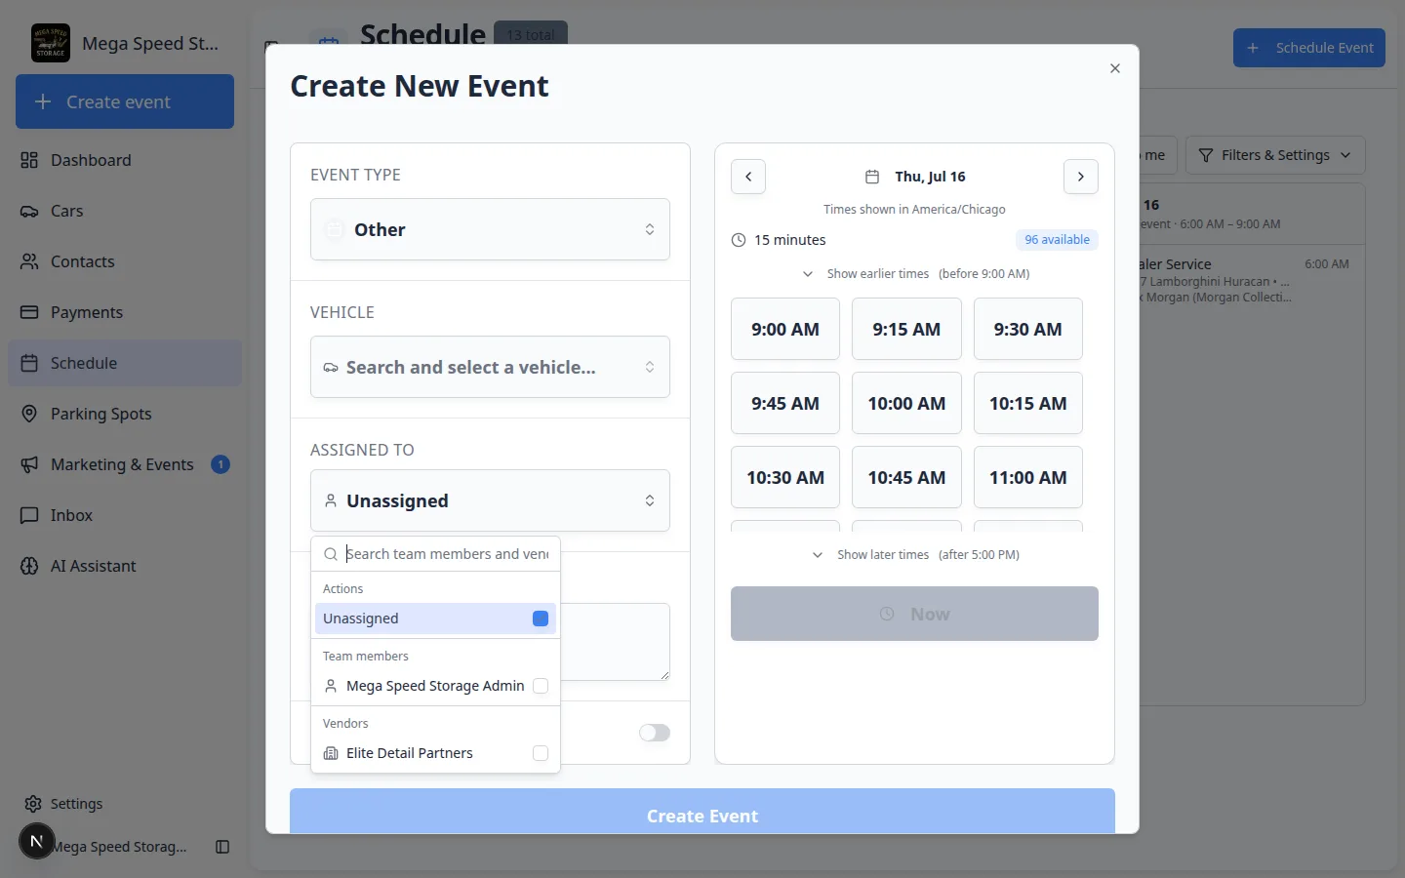Go to next day with right arrow

[x=1081, y=177]
